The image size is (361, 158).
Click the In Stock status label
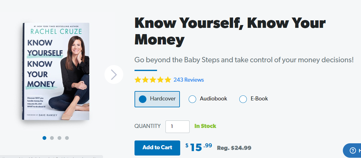(205, 126)
